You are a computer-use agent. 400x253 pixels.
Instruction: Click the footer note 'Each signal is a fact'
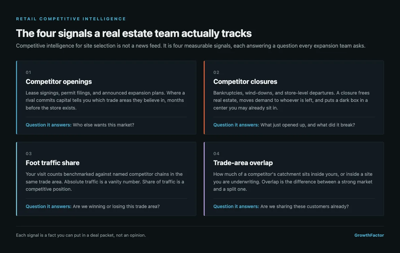81,235
